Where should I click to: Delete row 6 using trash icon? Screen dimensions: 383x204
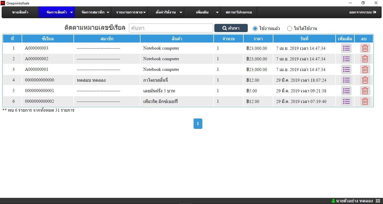(x=365, y=101)
